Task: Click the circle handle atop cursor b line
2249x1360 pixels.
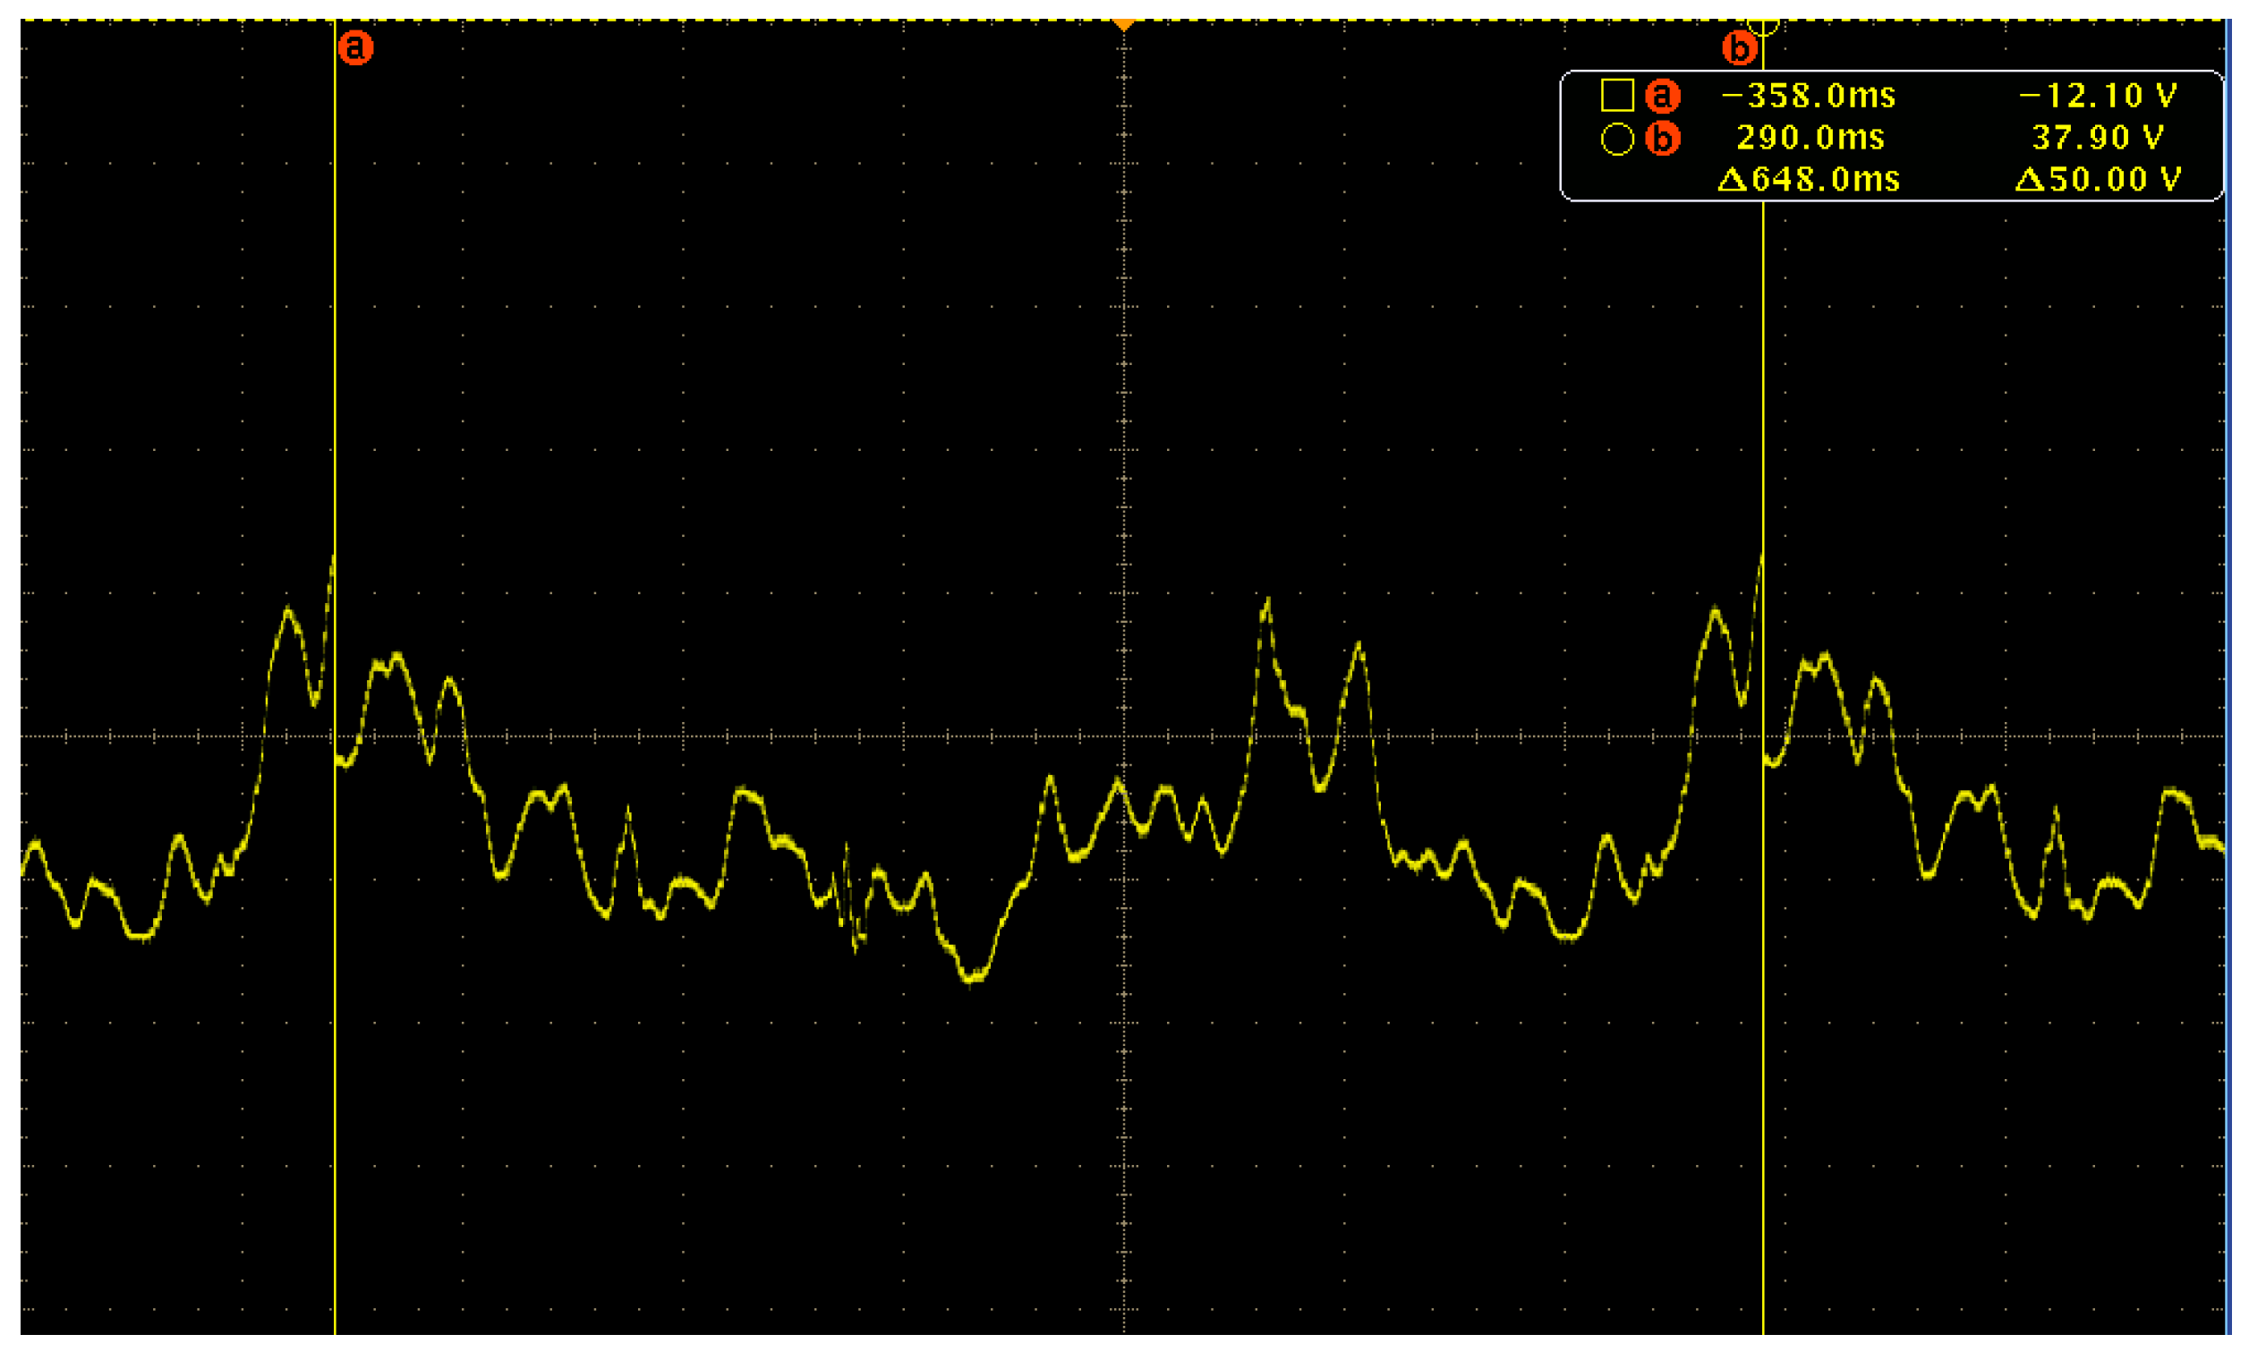Action: 1763,26
